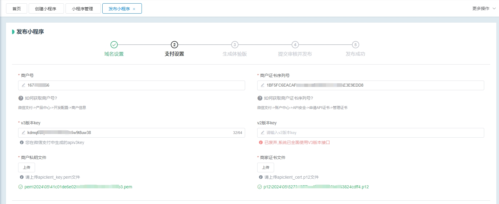Open the uploaded .pem file link

coord(78,187)
